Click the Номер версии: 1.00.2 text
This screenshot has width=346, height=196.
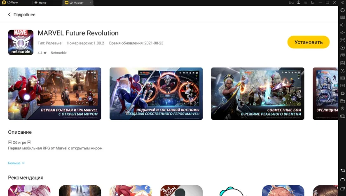pos(85,43)
